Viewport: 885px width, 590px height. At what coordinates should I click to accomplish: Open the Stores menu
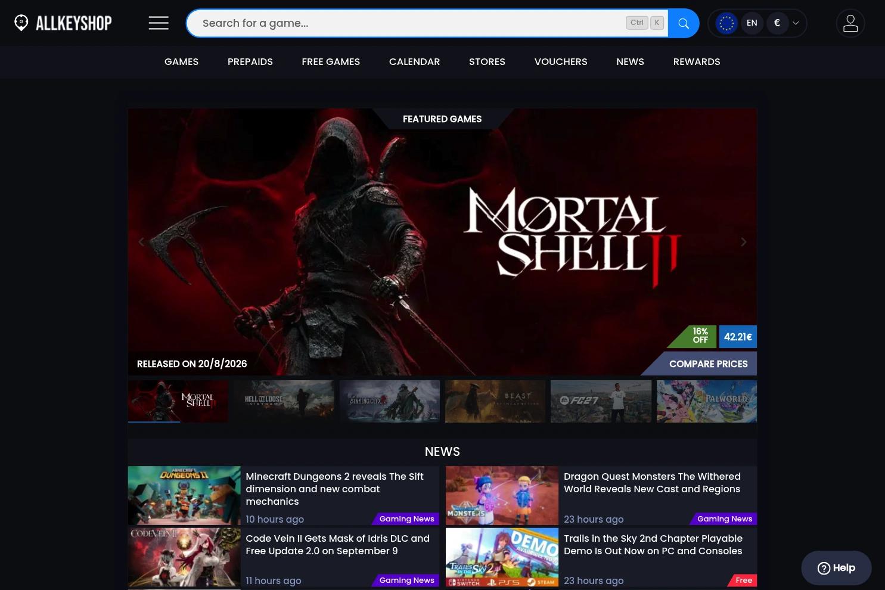[x=487, y=62]
